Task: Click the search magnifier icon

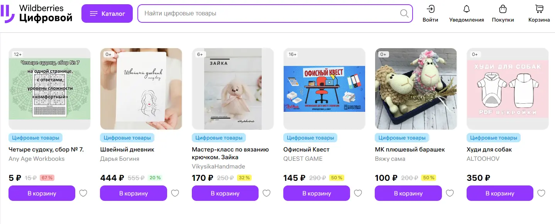Action: pyautogui.click(x=404, y=13)
